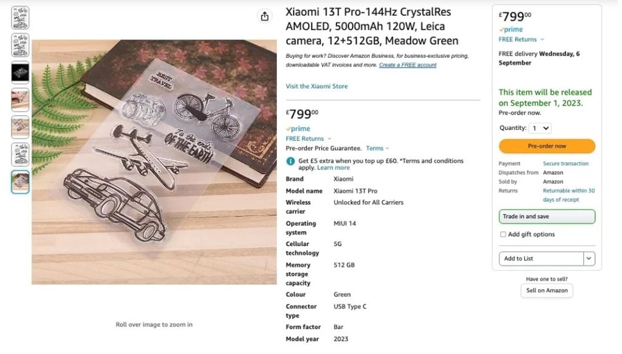Image resolution: width=622 pixels, height=354 pixels.
Task: Click the Returnable within 30 days link
Action: pyautogui.click(x=569, y=195)
